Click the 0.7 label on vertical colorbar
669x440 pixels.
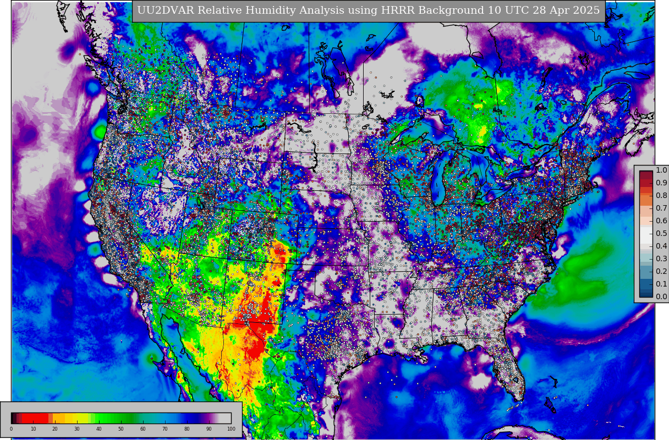661,208
